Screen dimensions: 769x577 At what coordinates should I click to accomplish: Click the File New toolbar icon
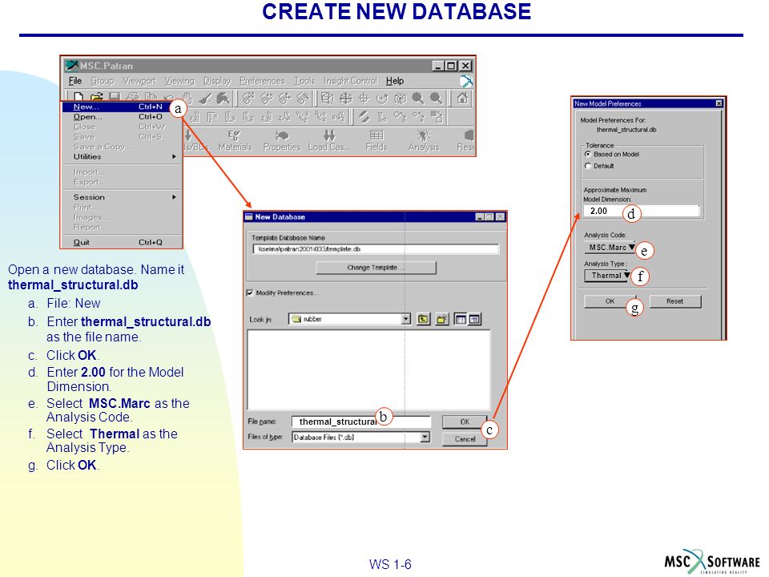(x=78, y=98)
